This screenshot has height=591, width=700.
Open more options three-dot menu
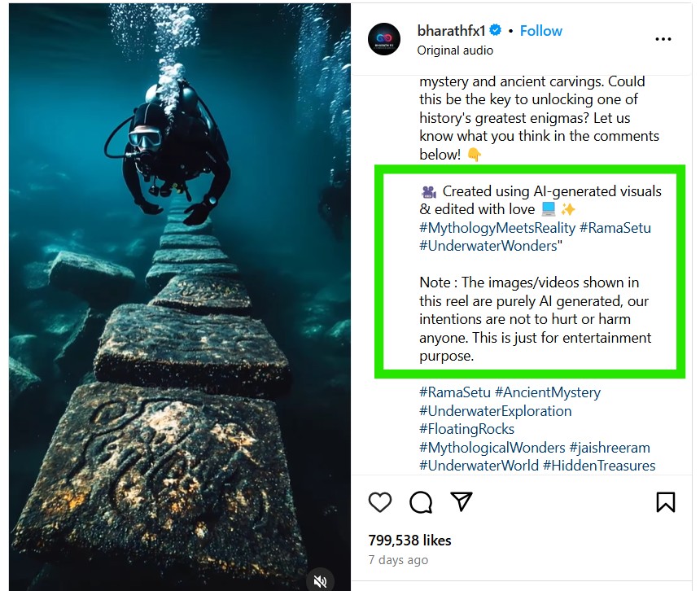[663, 39]
